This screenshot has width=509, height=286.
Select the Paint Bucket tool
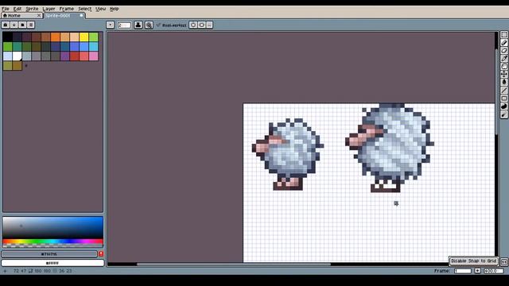503,82
